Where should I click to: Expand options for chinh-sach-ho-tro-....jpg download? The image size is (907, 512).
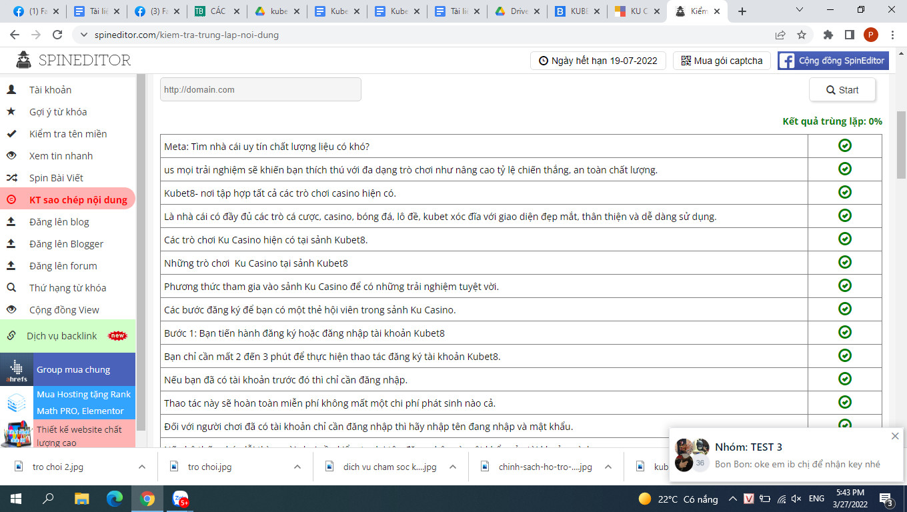pyautogui.click(x=608, y=467)
